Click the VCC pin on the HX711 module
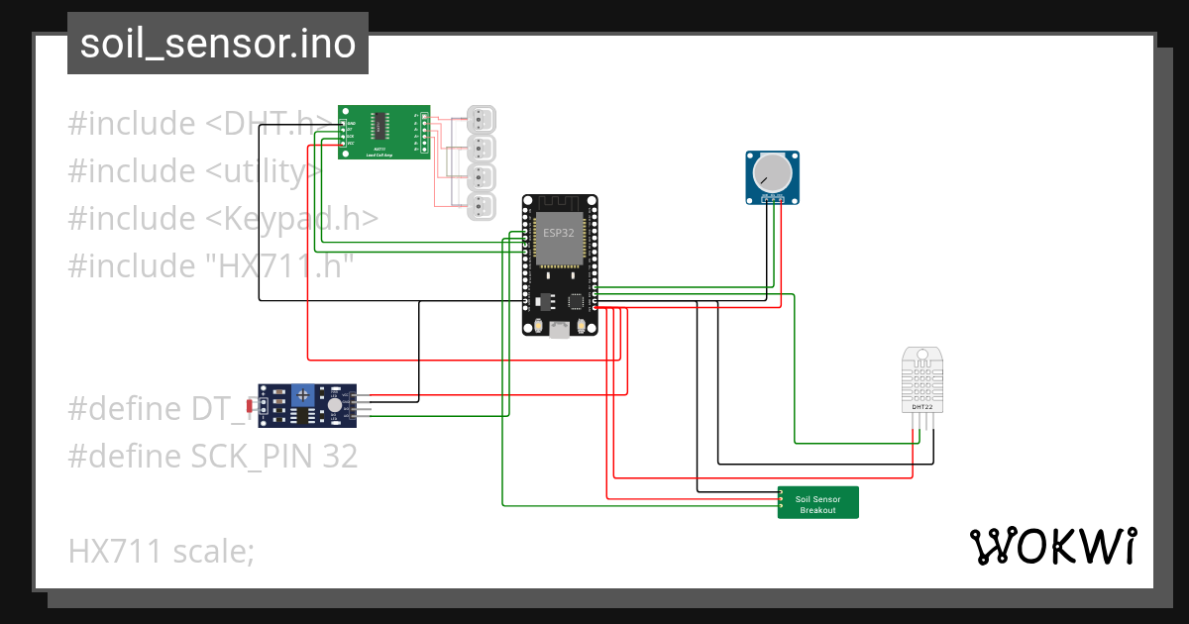The height and width of the screenshot is (624, 1189). tap(343, 144)
